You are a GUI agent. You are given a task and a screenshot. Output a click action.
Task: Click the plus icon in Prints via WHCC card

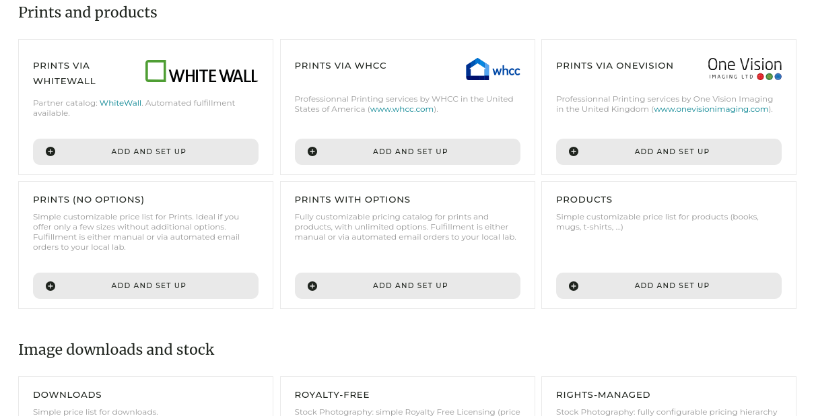click(312, 151)
